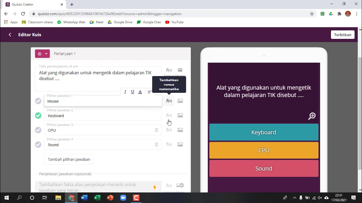The height and width of the screenshot is (203, 362).
Task: Open the Chrome extensions puzzle icon
Action: (339, 14)
